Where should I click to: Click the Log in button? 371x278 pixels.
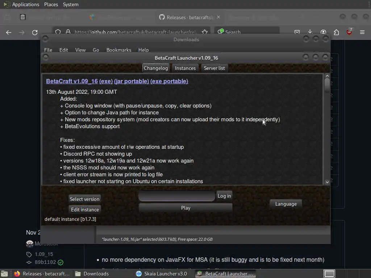point(224,196)
